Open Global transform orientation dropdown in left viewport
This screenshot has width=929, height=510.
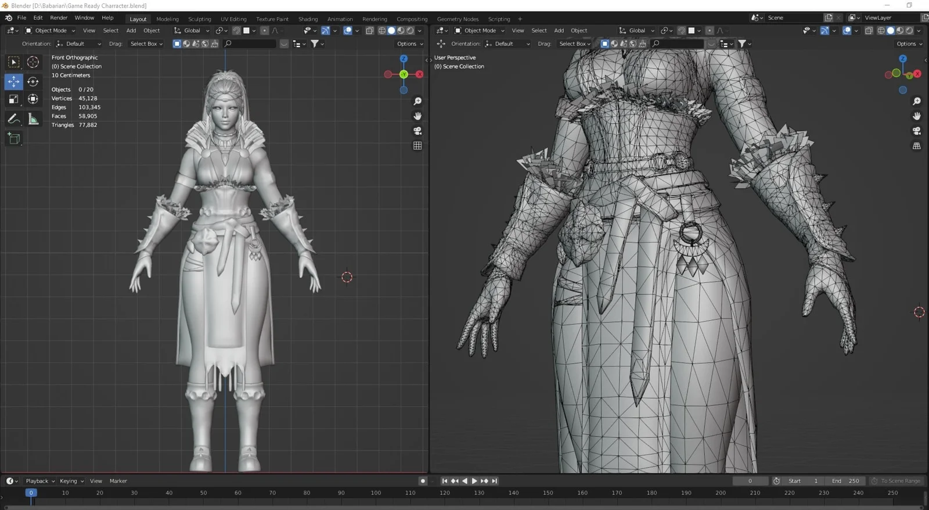click(192, 30)
